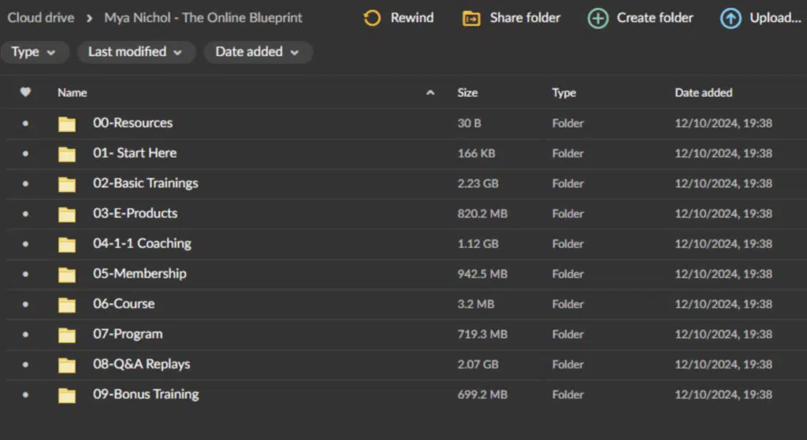Toggle favourite dot for 02-Basic Trainings
The image size is (807, 440).
[x=25, y=183]
